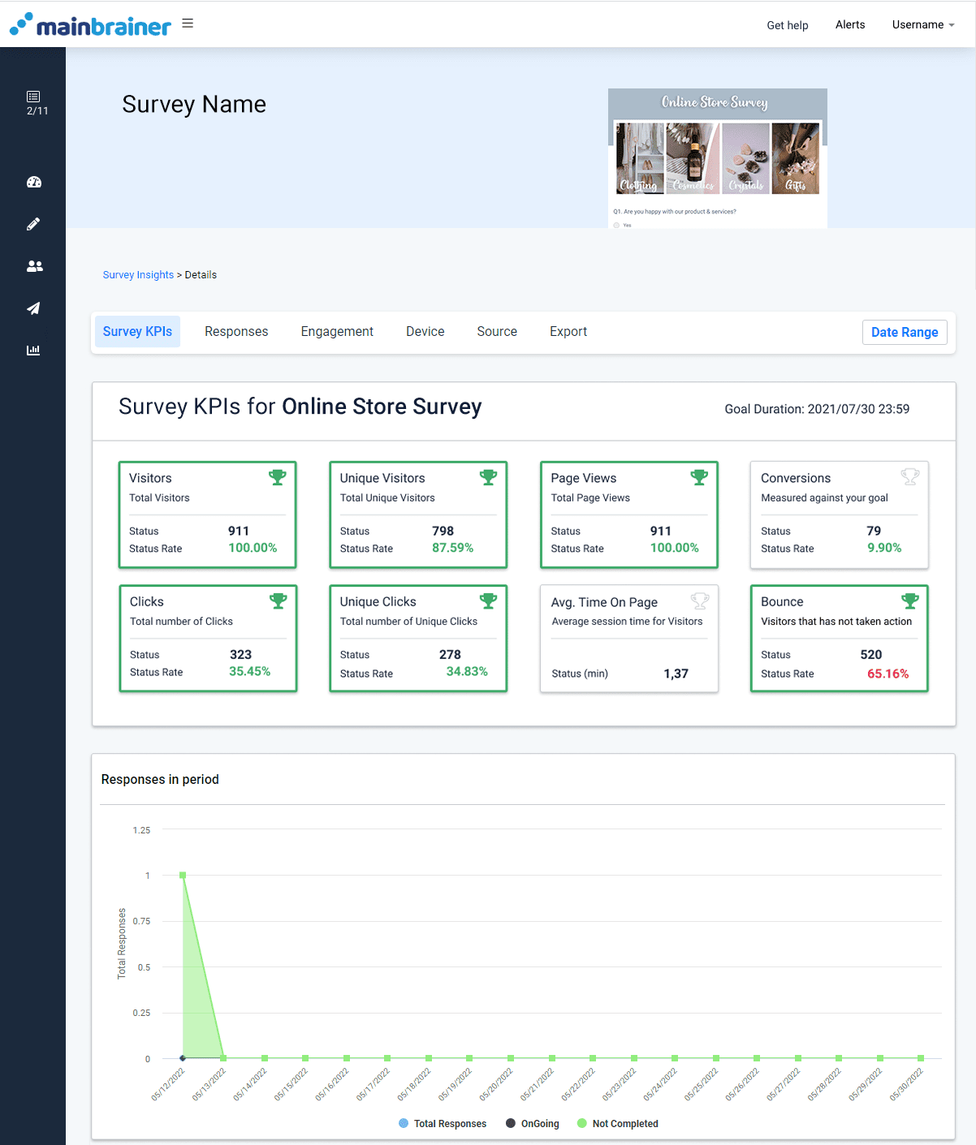Image resolution: width=976 pixels, height=1145 pixels.
Task: Click the trophy icon on Visitors KPI card
Action: [277, 478]
